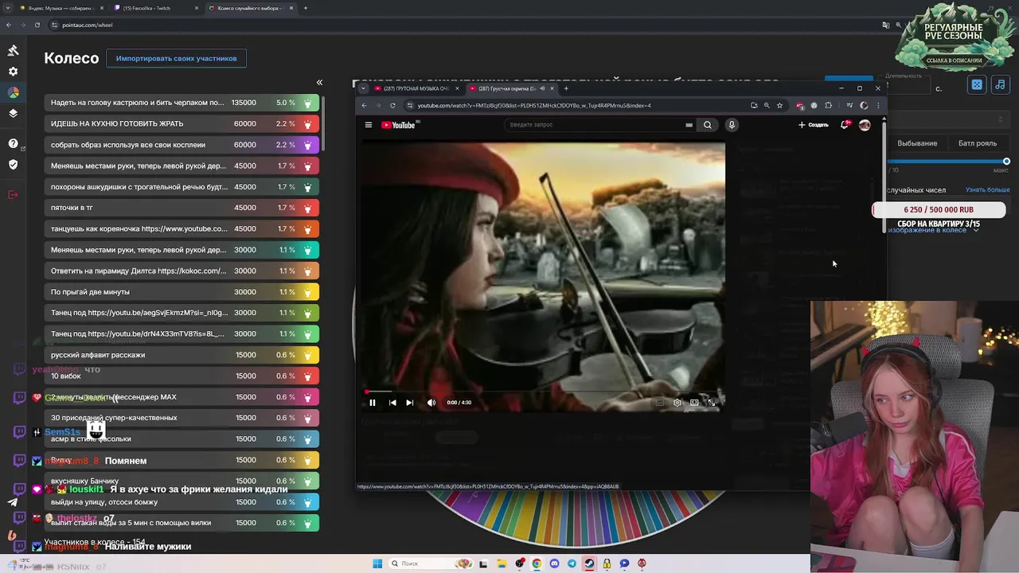Screen dimensions: 1019x573
Task: Open settings gear in PointAuc sidebar
Action: 13,72
